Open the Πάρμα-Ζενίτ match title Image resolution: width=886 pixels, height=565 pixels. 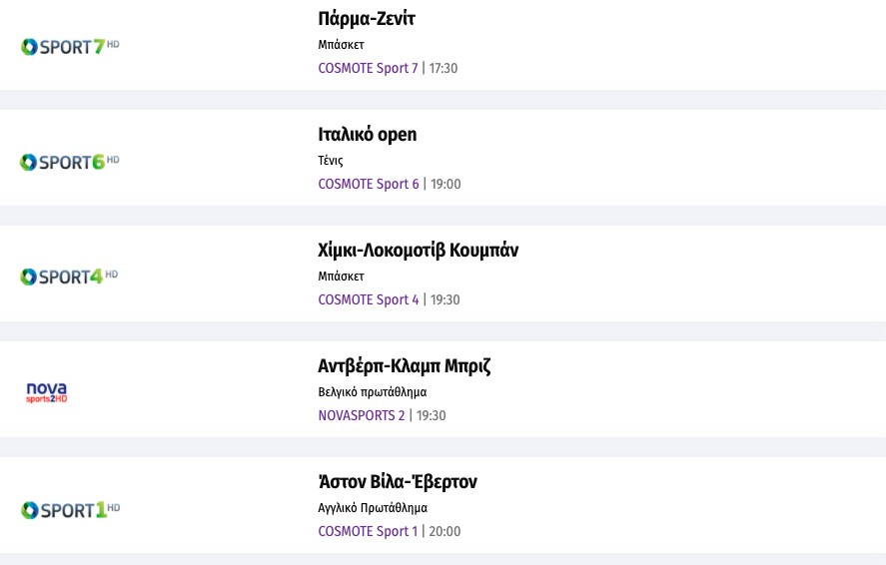366,19
